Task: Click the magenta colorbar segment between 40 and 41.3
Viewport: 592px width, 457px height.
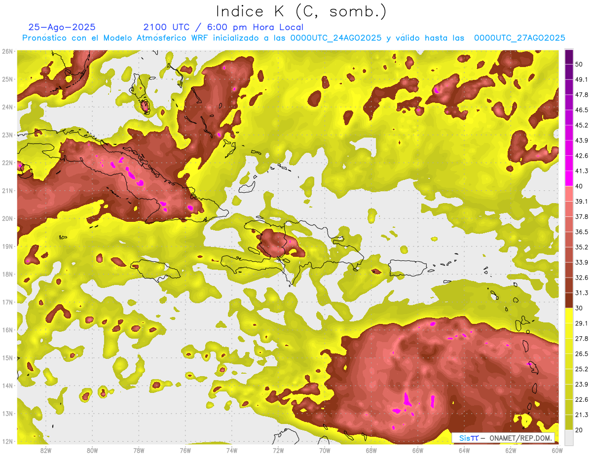Action: pos(569,178)
